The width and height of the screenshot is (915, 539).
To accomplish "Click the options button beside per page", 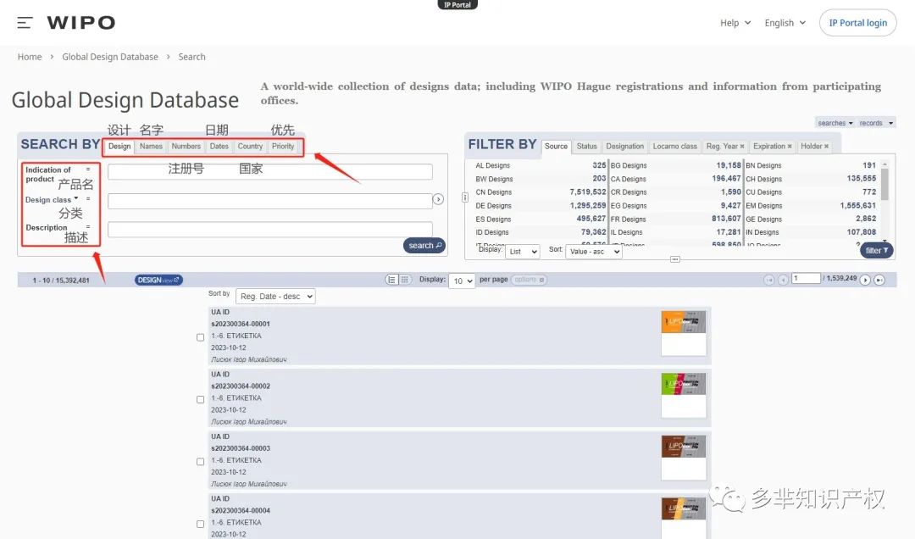I will pos(529,281).
